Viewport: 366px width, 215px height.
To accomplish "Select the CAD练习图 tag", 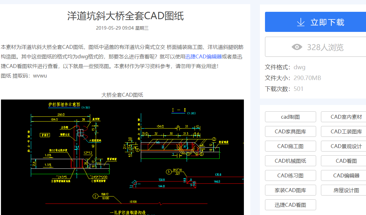I will (290, 175).
